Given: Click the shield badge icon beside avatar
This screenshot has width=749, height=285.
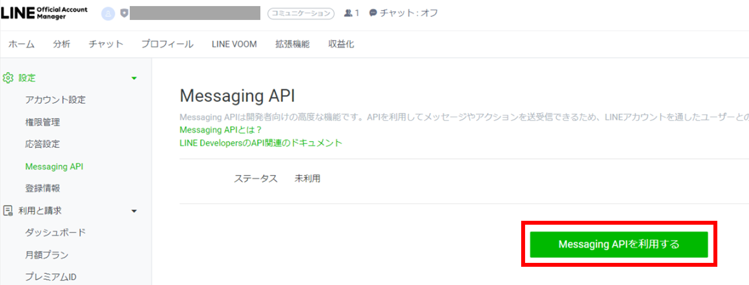Looking at the screenshot, I should click(x=124, y=13).
